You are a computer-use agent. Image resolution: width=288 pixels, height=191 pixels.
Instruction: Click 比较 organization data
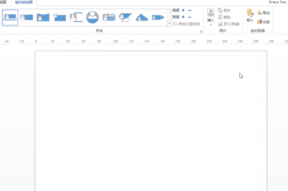click(263, 22)
